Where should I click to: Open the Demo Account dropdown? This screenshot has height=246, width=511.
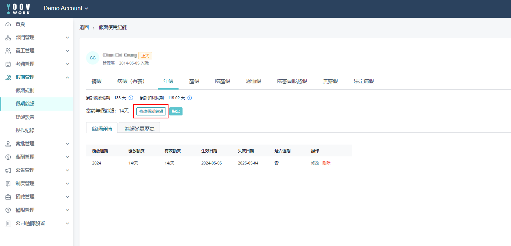coord(66,8)
